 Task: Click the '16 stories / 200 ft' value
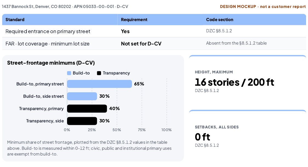point(234,82)
